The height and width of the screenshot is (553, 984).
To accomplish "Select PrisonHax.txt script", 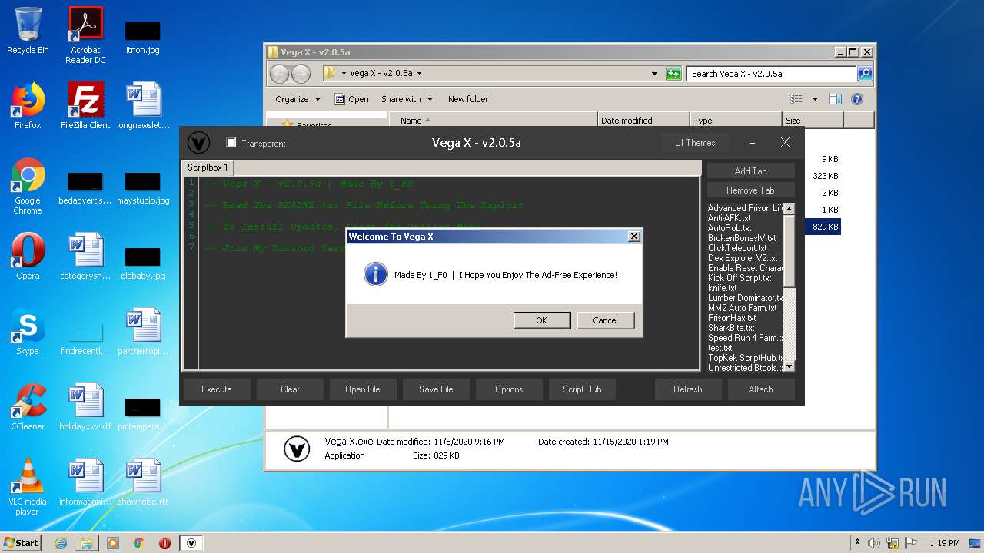I will [732, 318].
